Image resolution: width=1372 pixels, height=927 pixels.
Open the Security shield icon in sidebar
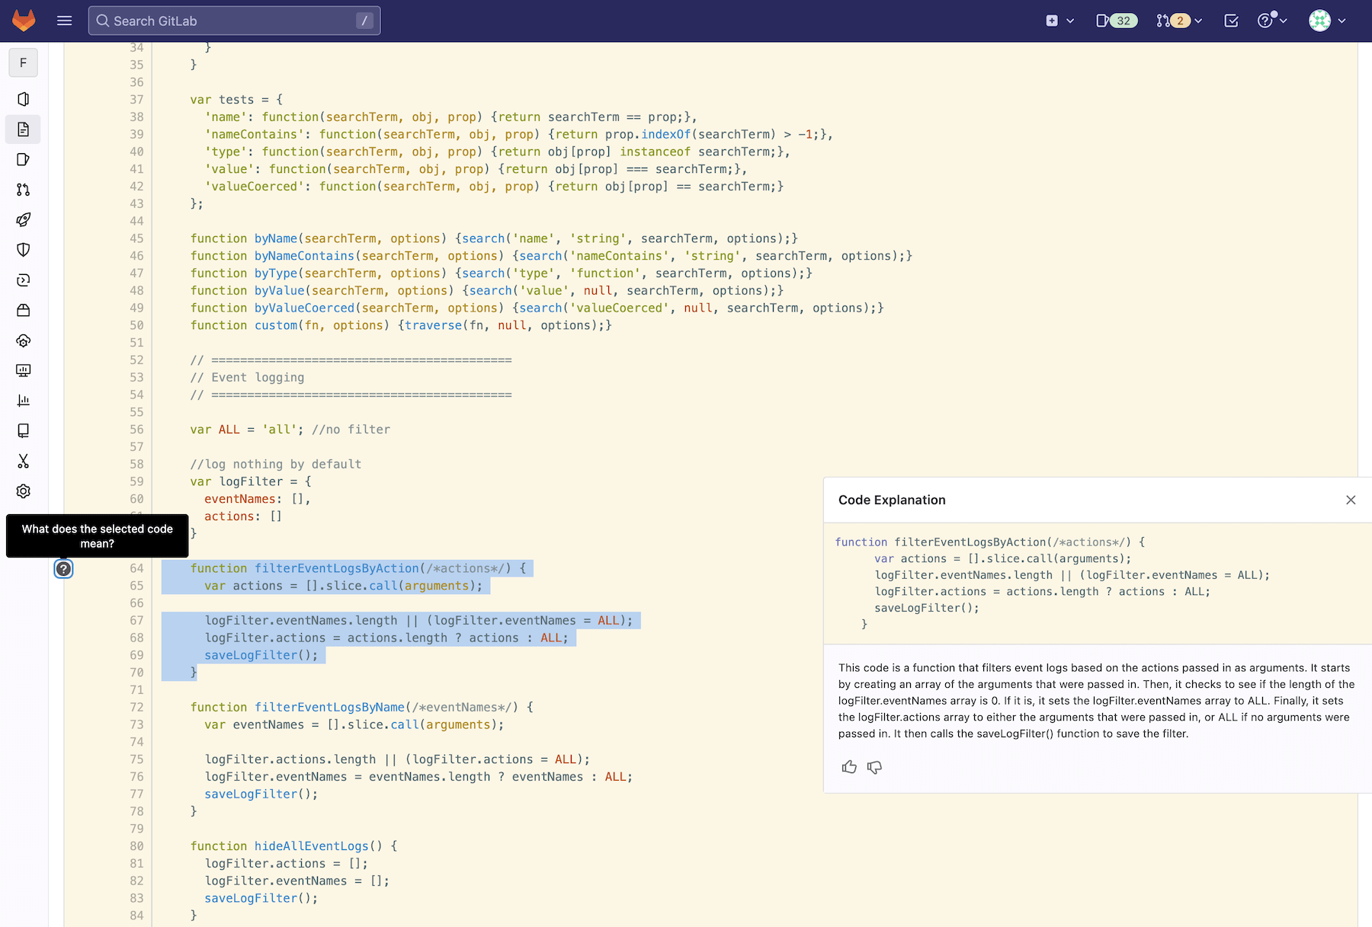click(23, 250)
